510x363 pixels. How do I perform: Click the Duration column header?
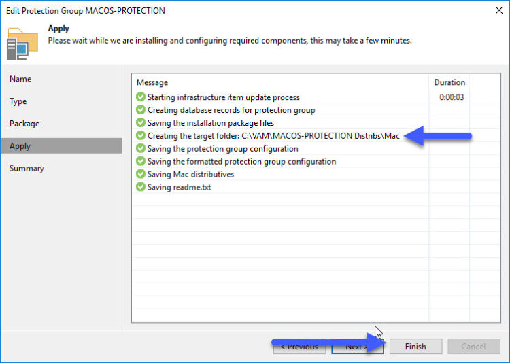click(x=449, y=82)
